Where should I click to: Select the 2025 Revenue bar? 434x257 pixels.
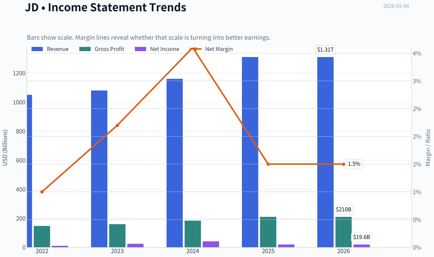[x=250, y=152]
